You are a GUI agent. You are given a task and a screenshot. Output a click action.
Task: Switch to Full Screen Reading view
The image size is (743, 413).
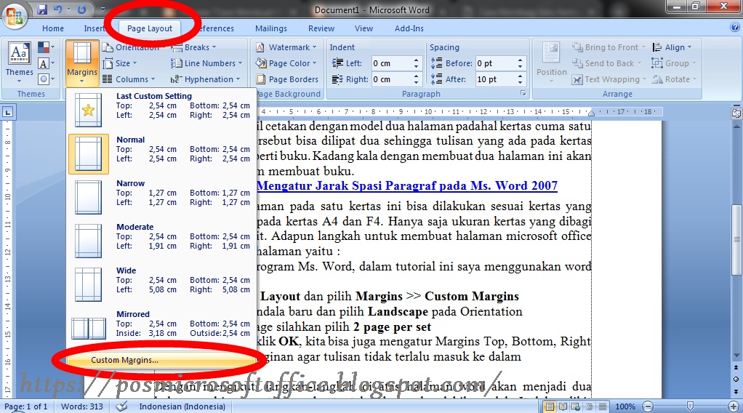[563, 406]
